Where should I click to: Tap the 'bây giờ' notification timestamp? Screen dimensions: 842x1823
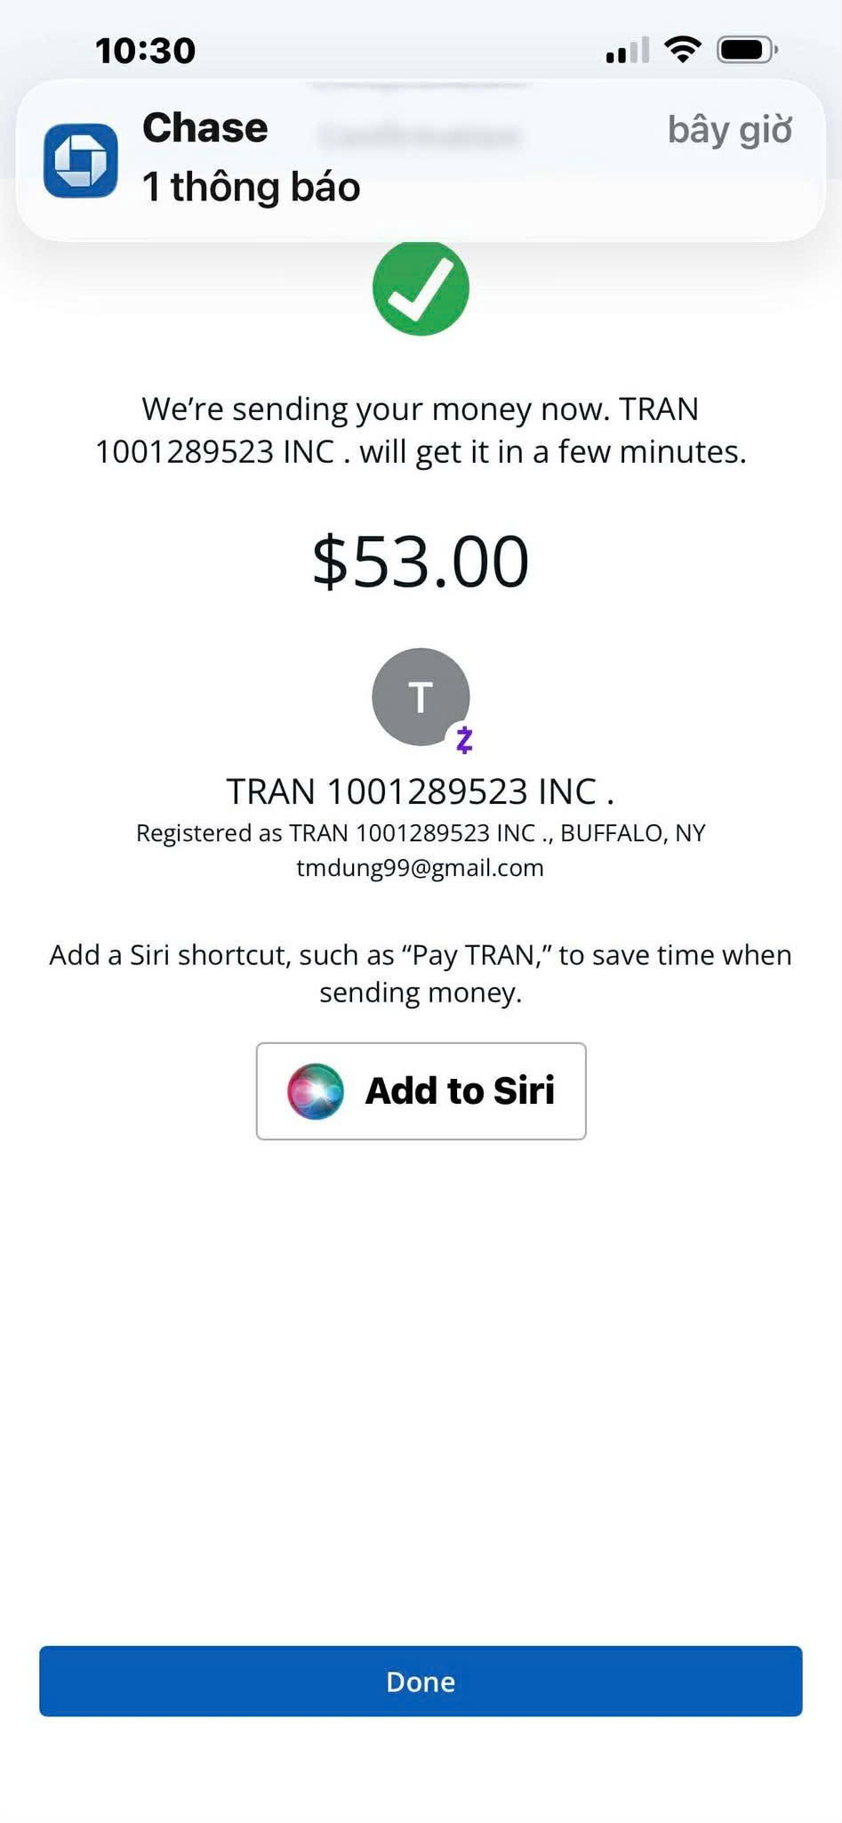[x=730, y=130]
